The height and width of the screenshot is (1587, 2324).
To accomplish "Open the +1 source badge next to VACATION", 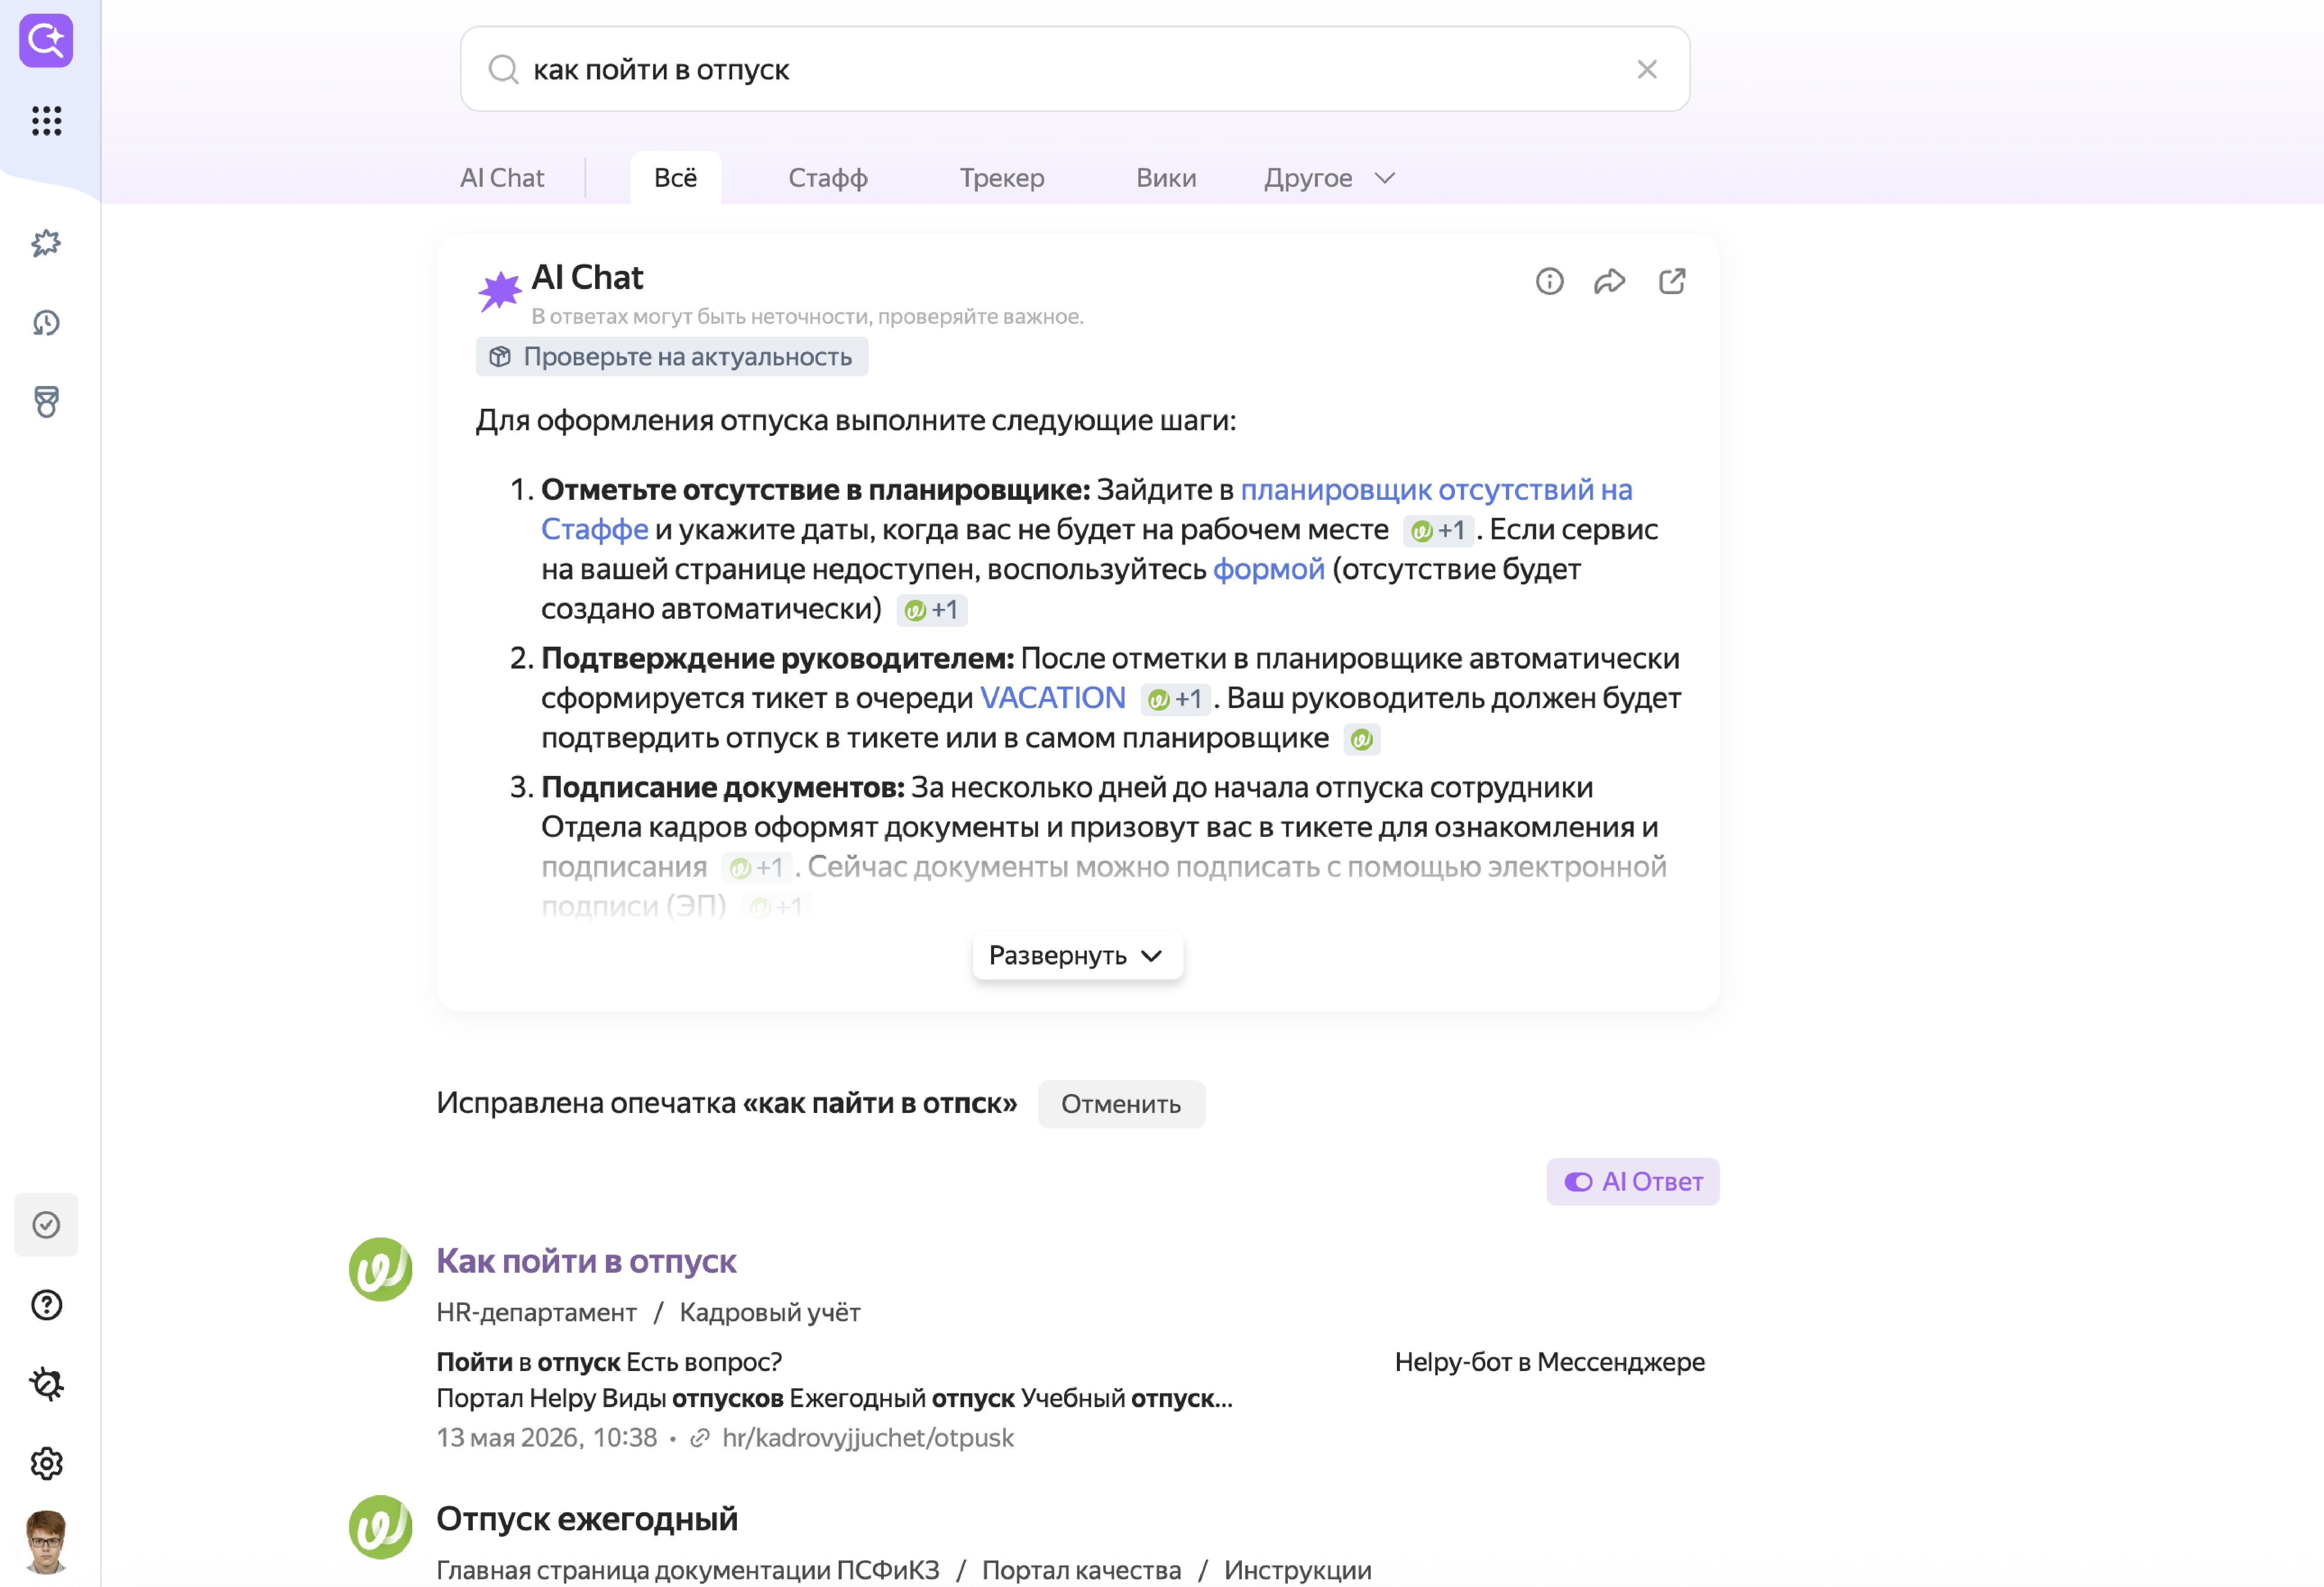I will (1176, 699).
